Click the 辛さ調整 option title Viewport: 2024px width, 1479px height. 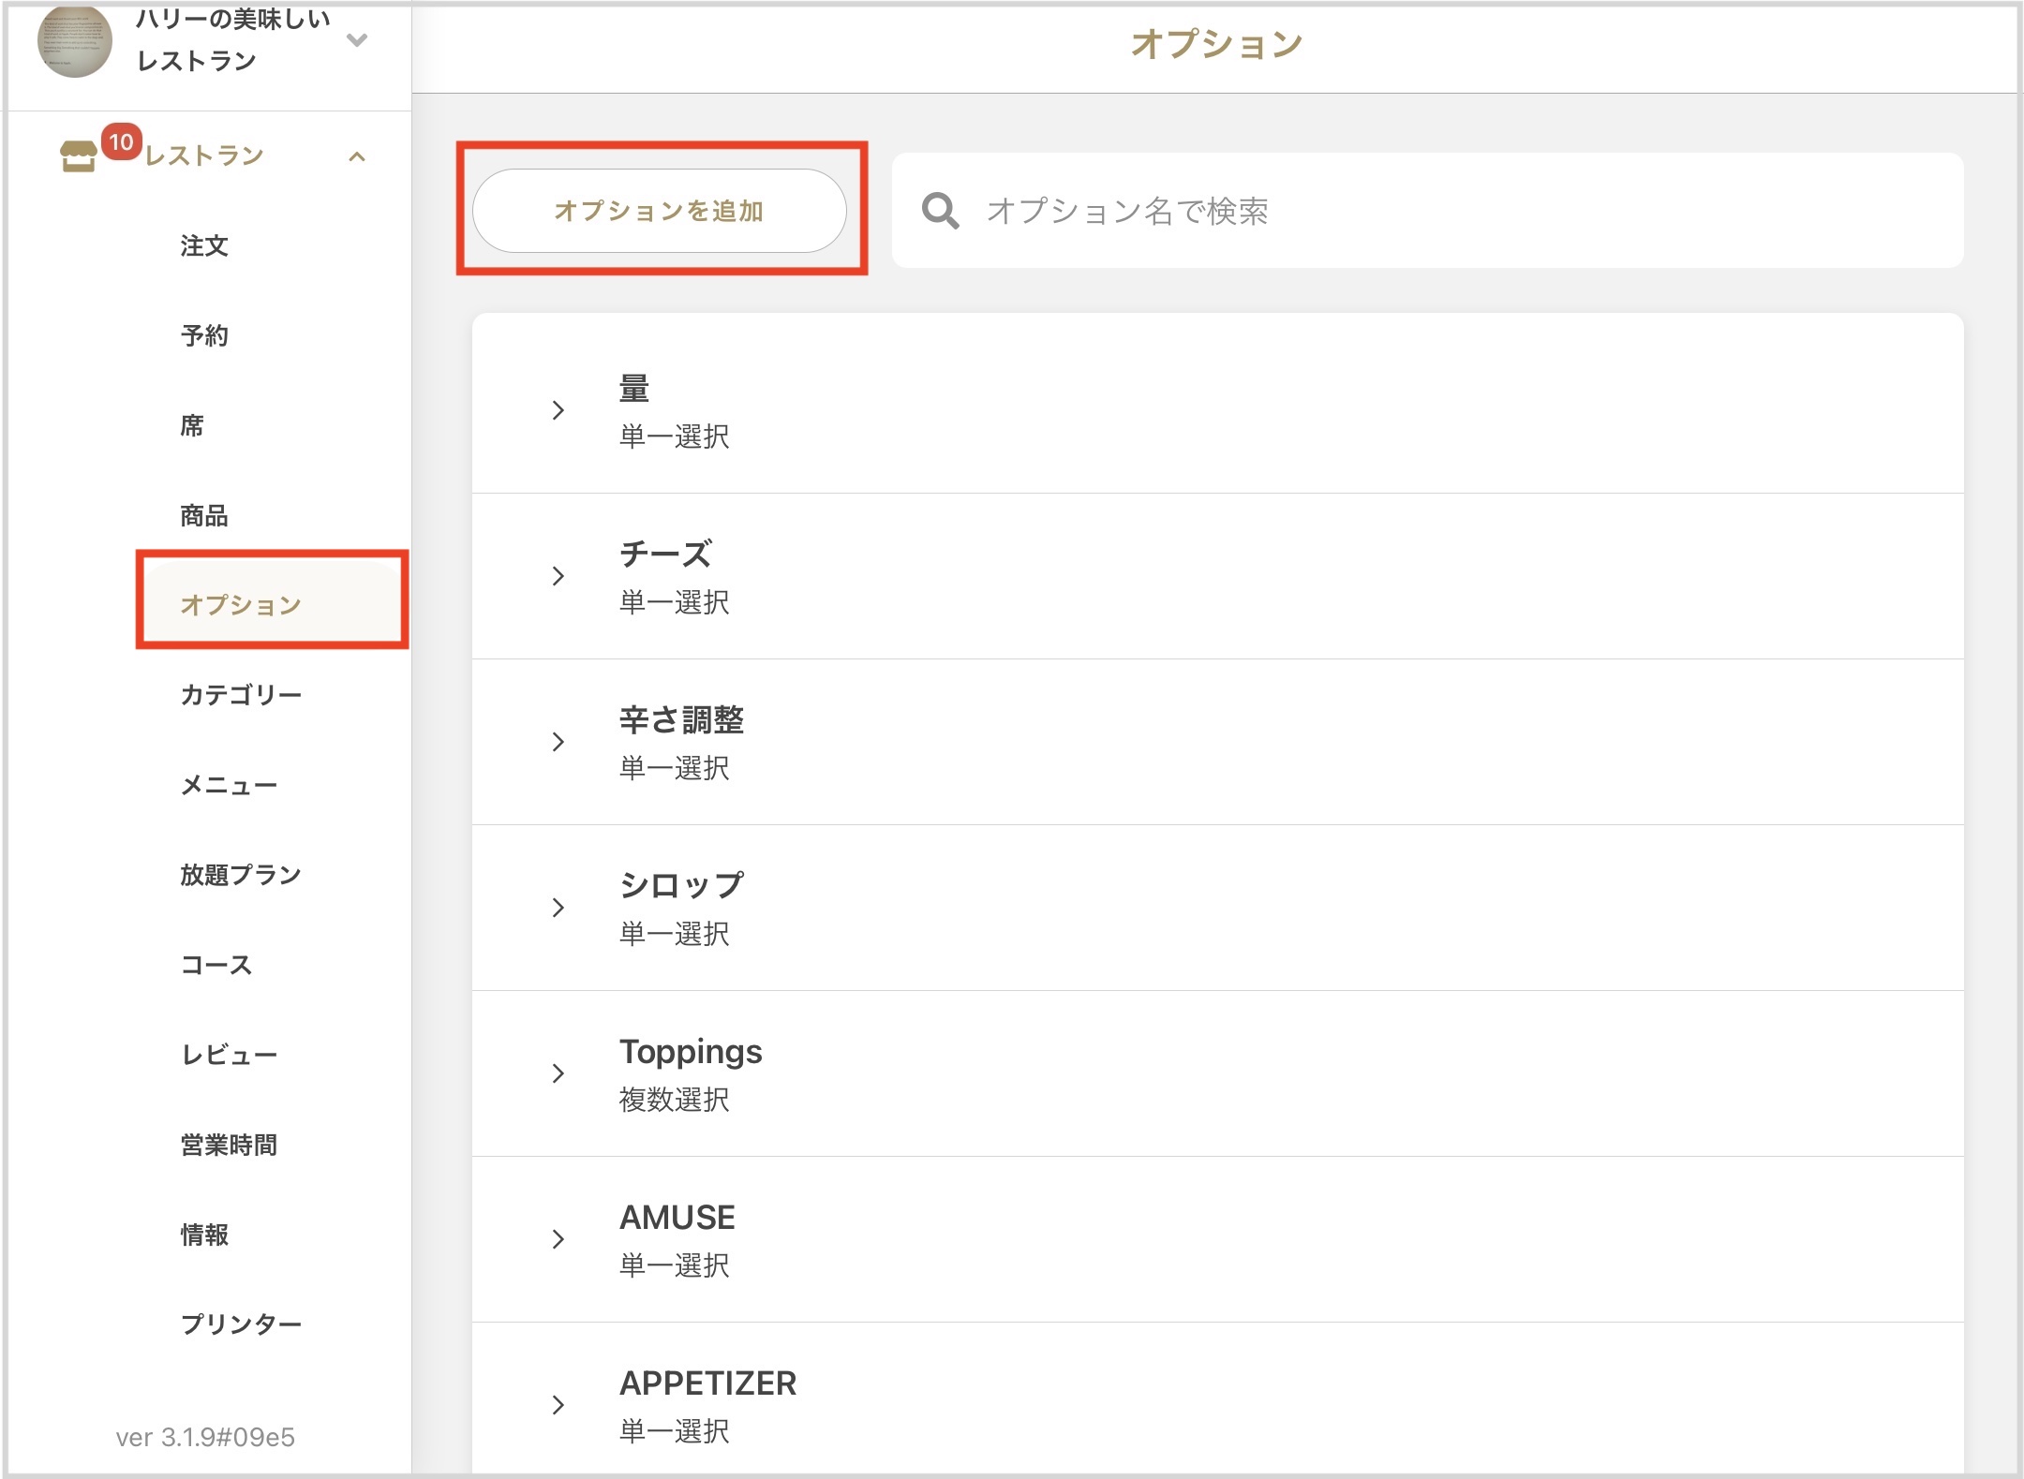[681, 720]
